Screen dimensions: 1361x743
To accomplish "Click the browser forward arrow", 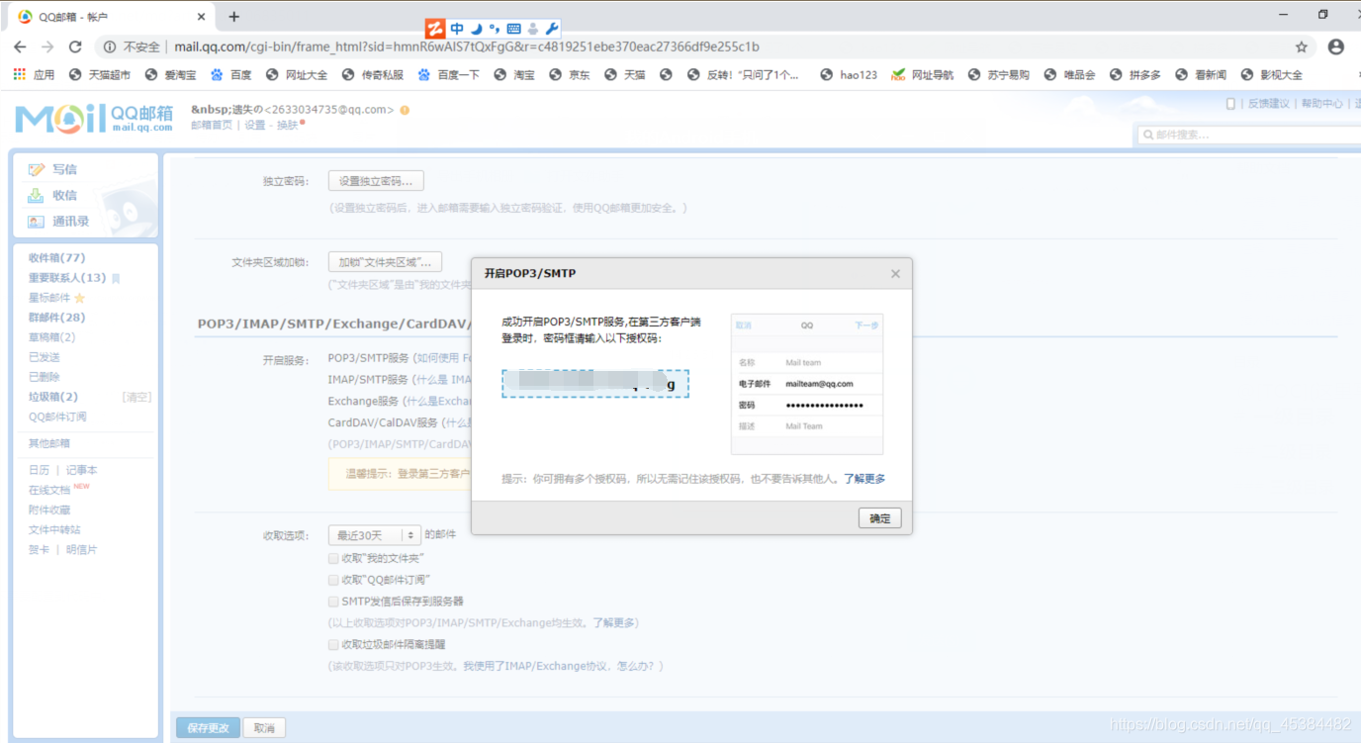I will point(46,46).
